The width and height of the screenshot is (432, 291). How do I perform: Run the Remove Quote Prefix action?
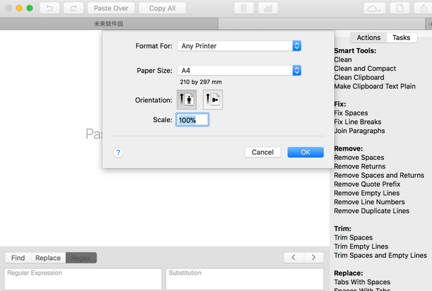click(x=367, y=184)
